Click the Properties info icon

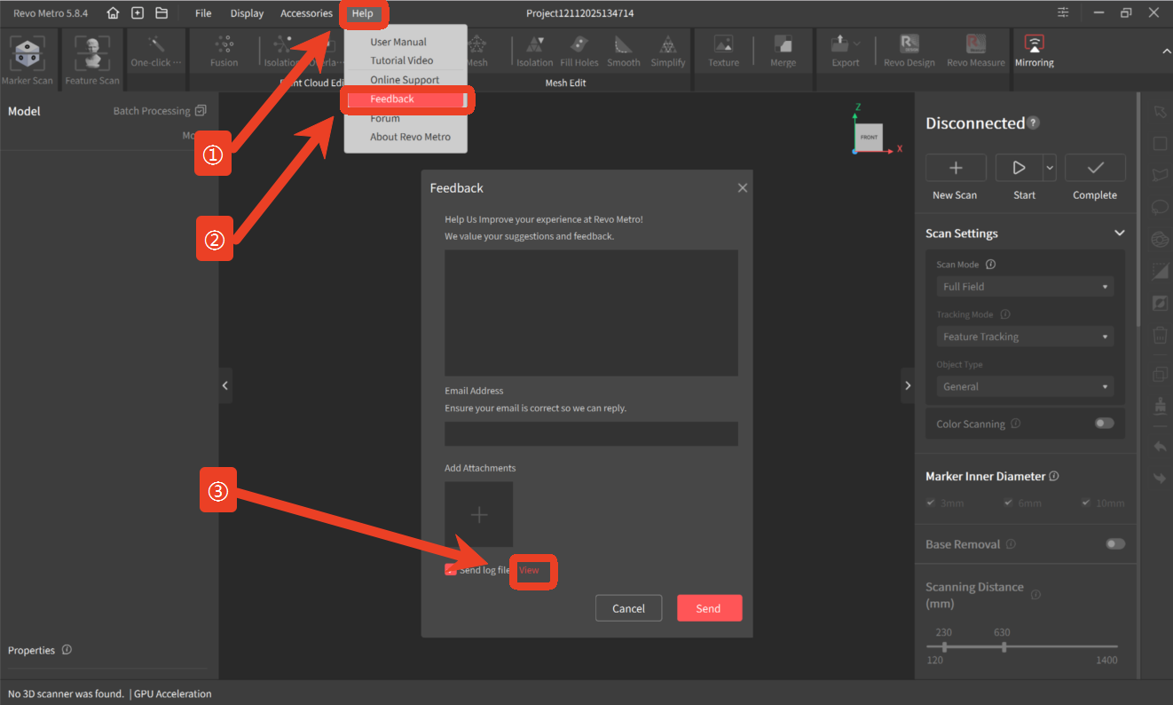tap(67, 650)
